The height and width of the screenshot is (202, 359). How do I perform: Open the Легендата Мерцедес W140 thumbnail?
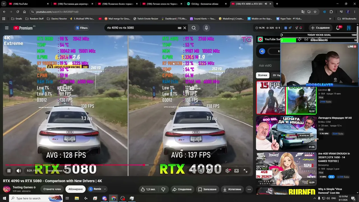[x=286, y=133]
